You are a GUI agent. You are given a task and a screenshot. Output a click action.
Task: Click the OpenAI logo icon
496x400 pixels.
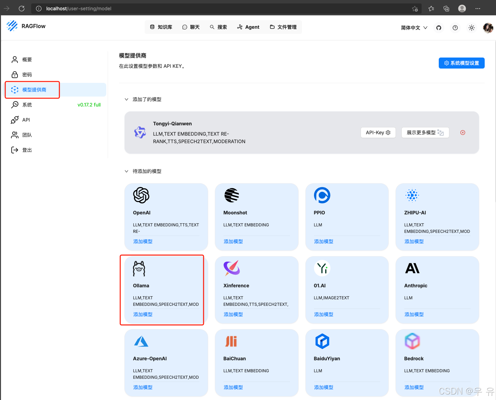click(x=141, y=196)
